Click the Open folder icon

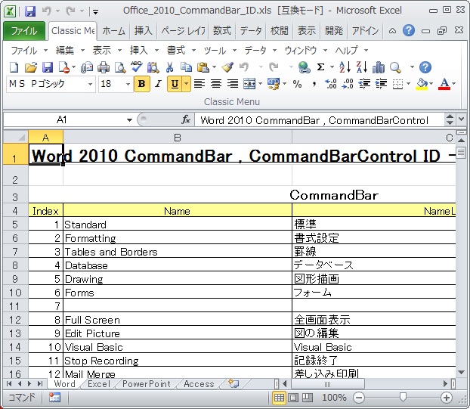[x=30, y=67]
